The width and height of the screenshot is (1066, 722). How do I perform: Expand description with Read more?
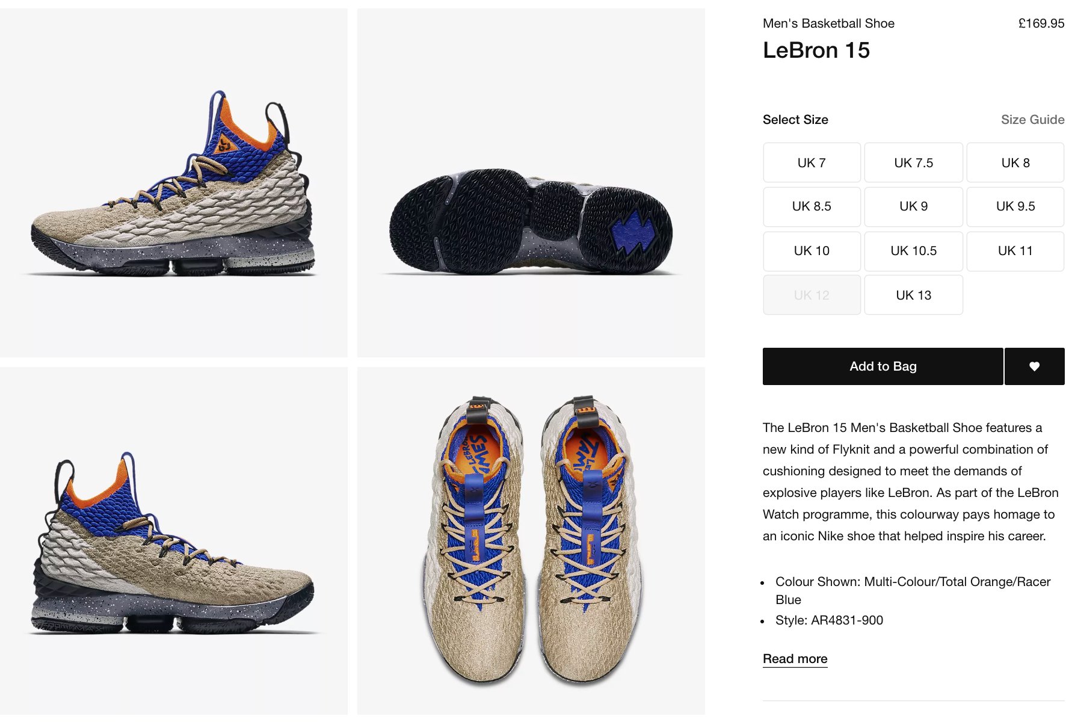coord(795,659)
